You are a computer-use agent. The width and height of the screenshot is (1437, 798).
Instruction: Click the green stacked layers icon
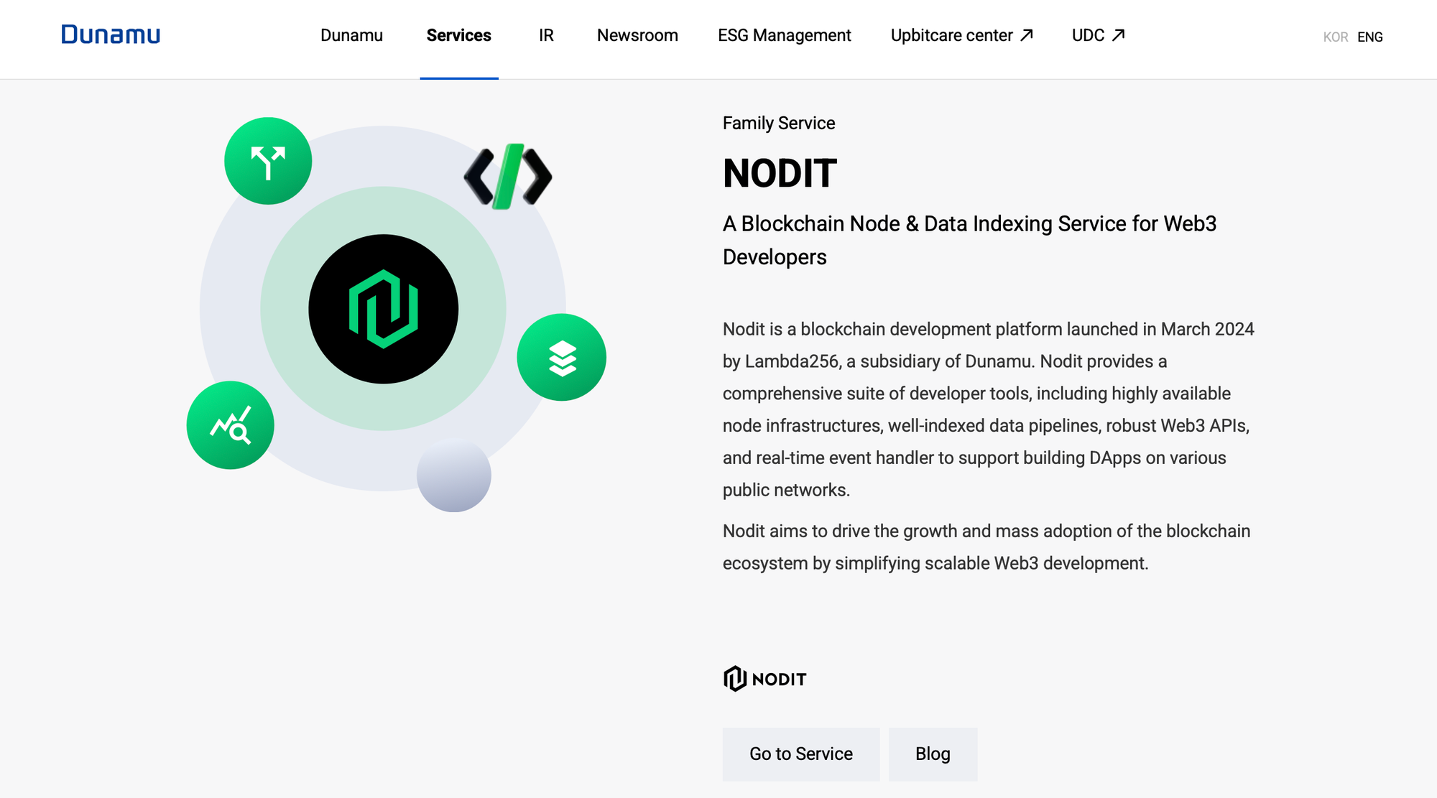click(x=562, y=358)
